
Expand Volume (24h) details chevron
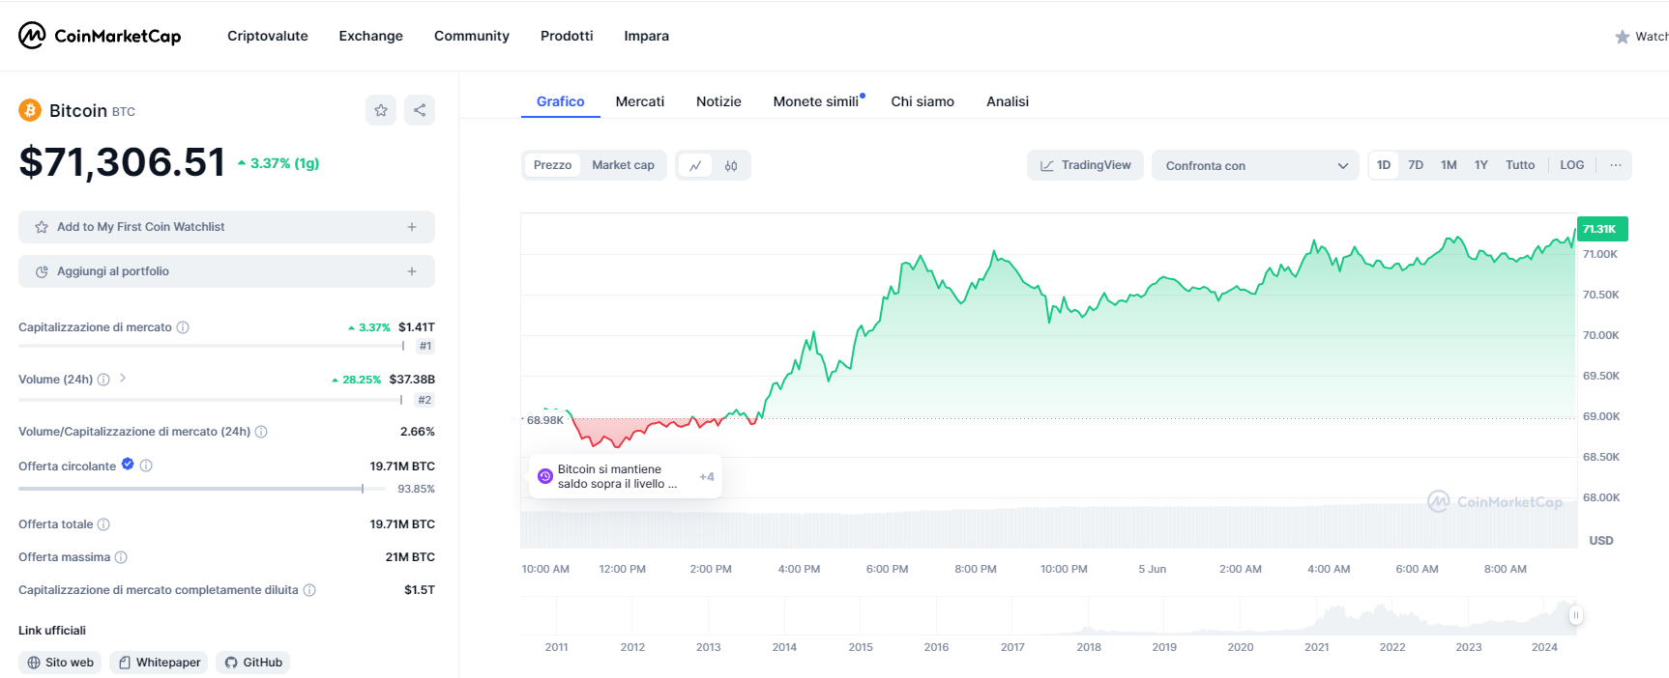[x=123, y=379]
